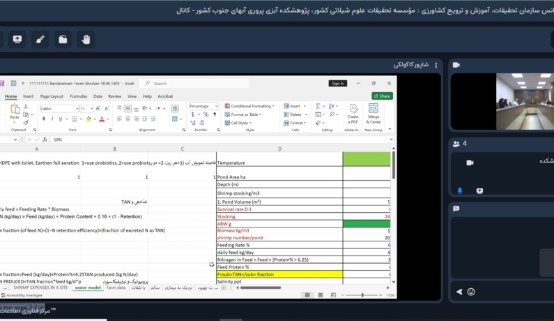Viewport: 554px width, 321px height.
Task: Open the Formulas ribbon tab
Action: (x=79, y=96)
